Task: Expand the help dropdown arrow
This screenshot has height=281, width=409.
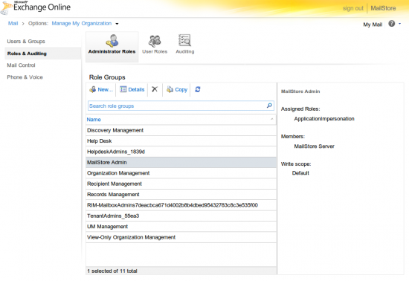Action: [400, 24]
